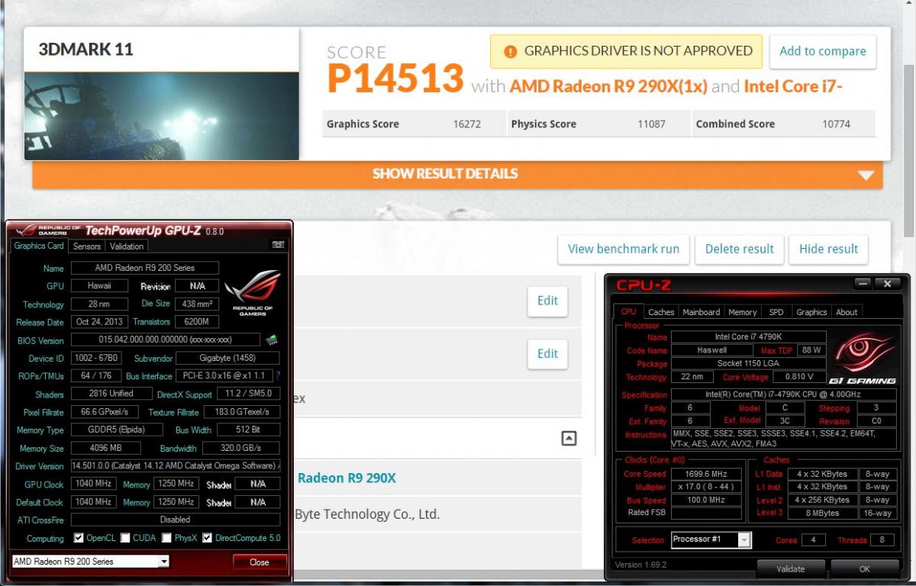Image resolution: width=916 pixels, height=586 pixels.
Task: Select the CPU tab in CPU-Z
Action: (x=628, y=311)
